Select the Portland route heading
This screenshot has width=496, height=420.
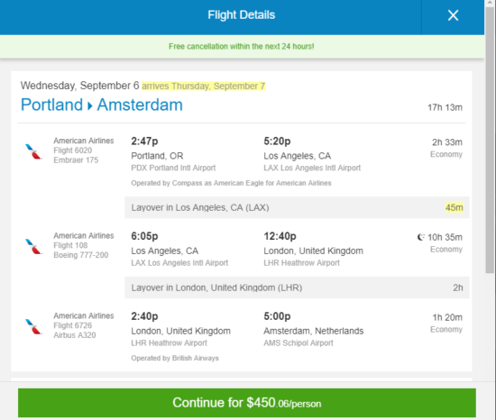click(x=51, y=105)
